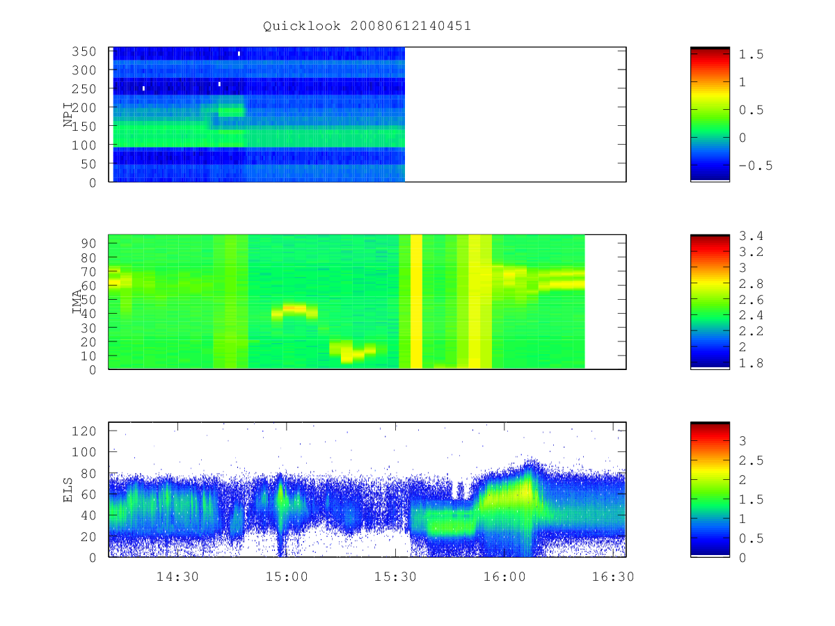Select the NPI axis label

point(68,115)
